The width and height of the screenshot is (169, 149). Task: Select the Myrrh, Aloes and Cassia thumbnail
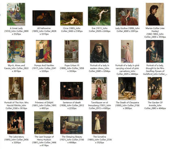16,51
